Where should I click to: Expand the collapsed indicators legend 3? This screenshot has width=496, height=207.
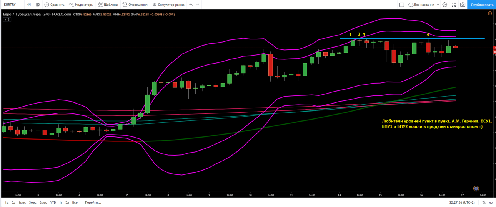[x=7, y=19]
